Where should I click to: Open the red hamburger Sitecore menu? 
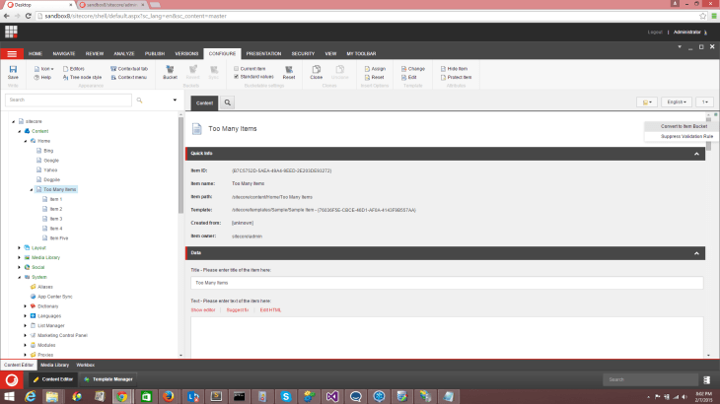pos(12,52)
